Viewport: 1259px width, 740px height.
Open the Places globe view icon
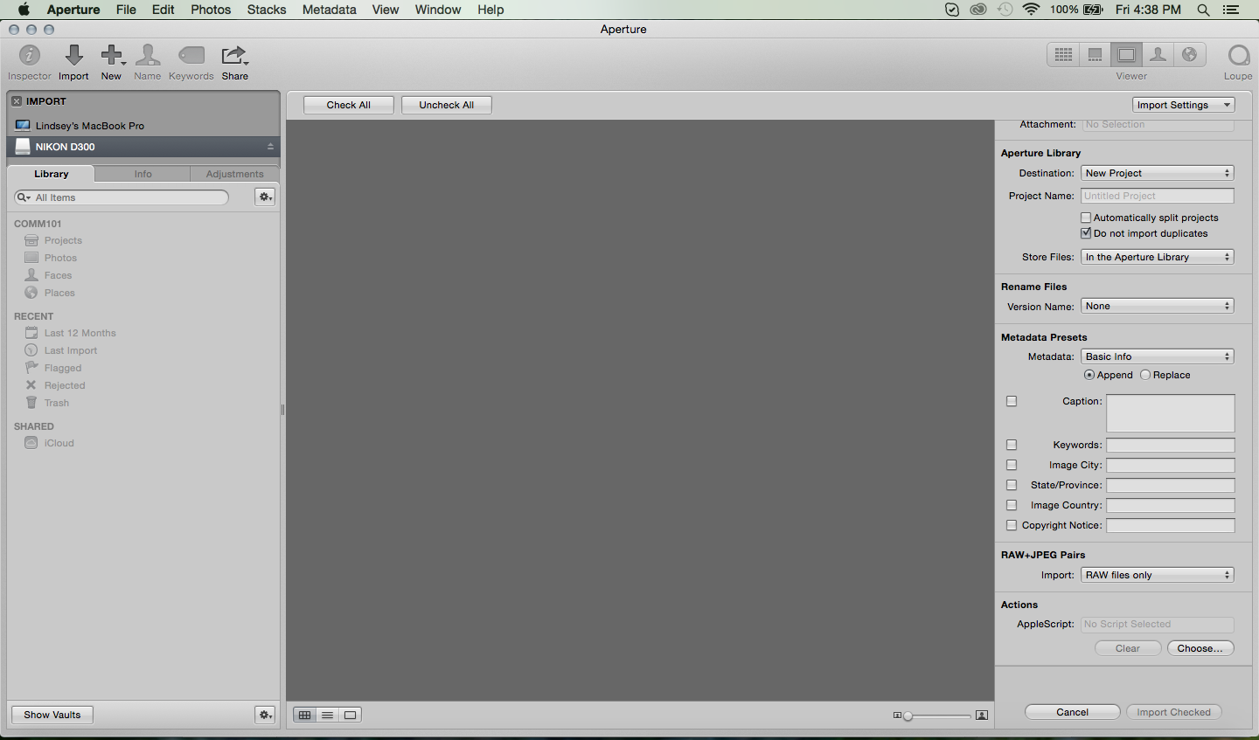click(1189, 55)
